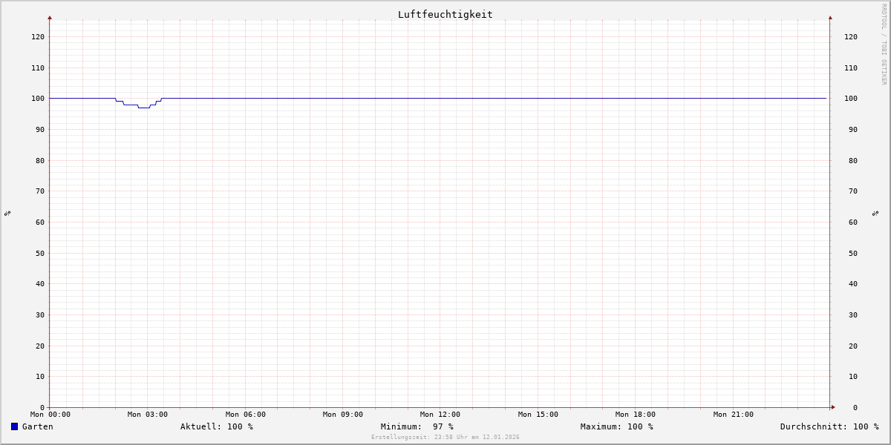Click the Maximum: 100 % statistic
This screenshot has height=445, width=891.
pos(616,426)
